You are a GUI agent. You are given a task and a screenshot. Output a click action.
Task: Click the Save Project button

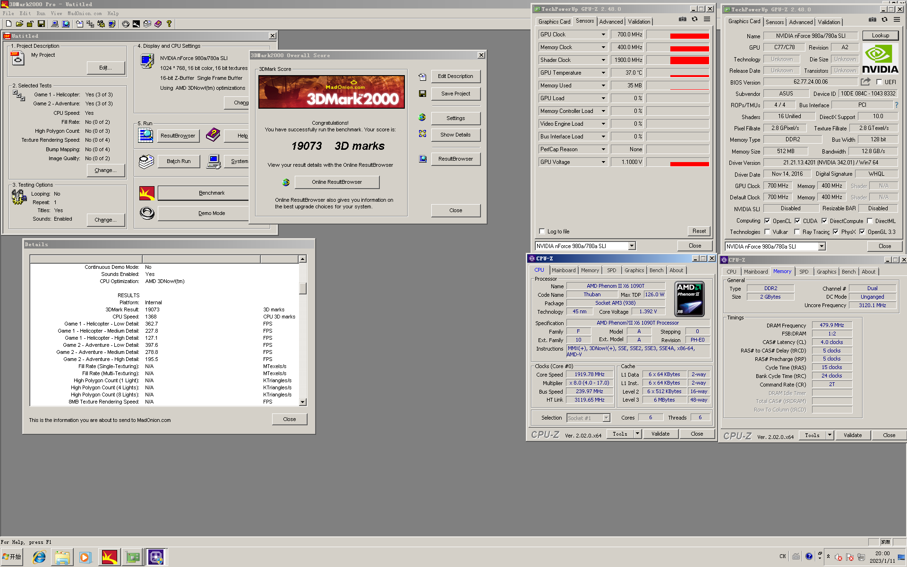pos(455,94)
